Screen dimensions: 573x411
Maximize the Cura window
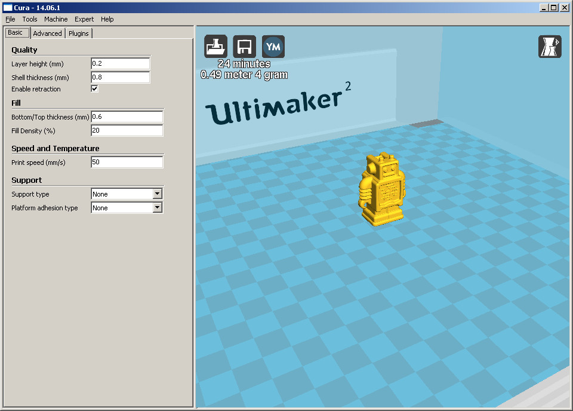(554, 7)
